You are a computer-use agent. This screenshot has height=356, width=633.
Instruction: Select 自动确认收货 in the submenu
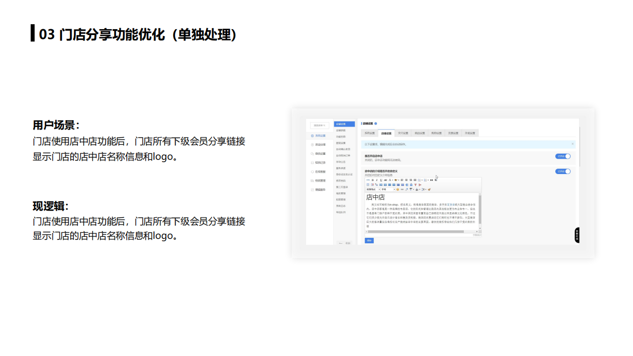coord(344,149)
